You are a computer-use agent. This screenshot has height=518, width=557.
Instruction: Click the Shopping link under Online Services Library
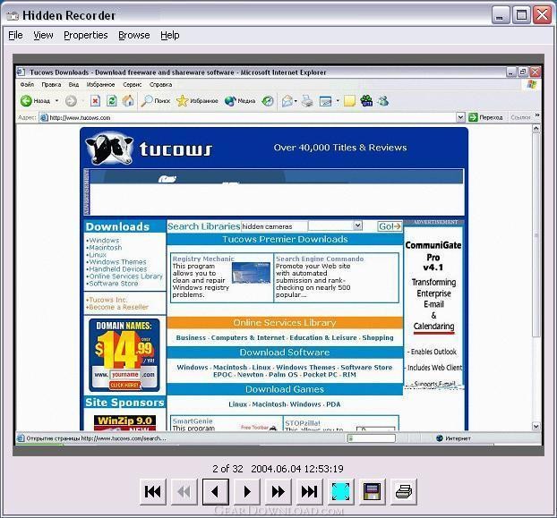click(x=378, y=337)
